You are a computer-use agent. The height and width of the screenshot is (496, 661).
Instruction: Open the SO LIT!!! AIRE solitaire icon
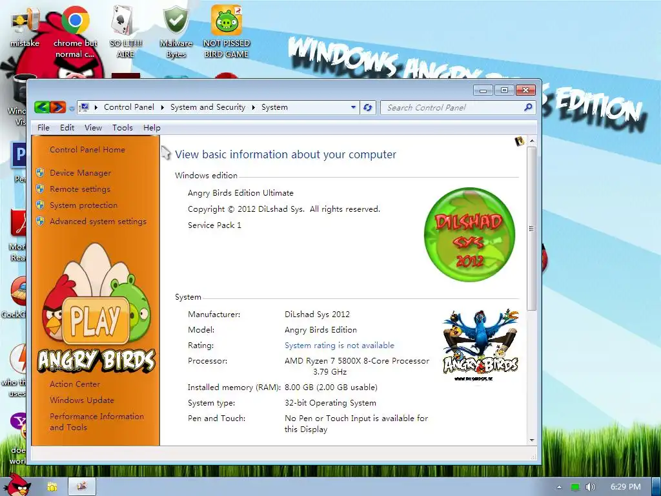point(125,32)
